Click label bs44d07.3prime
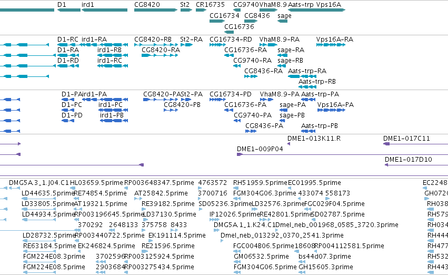Viewport: 448px width, 275px height. tap(325, 257)
